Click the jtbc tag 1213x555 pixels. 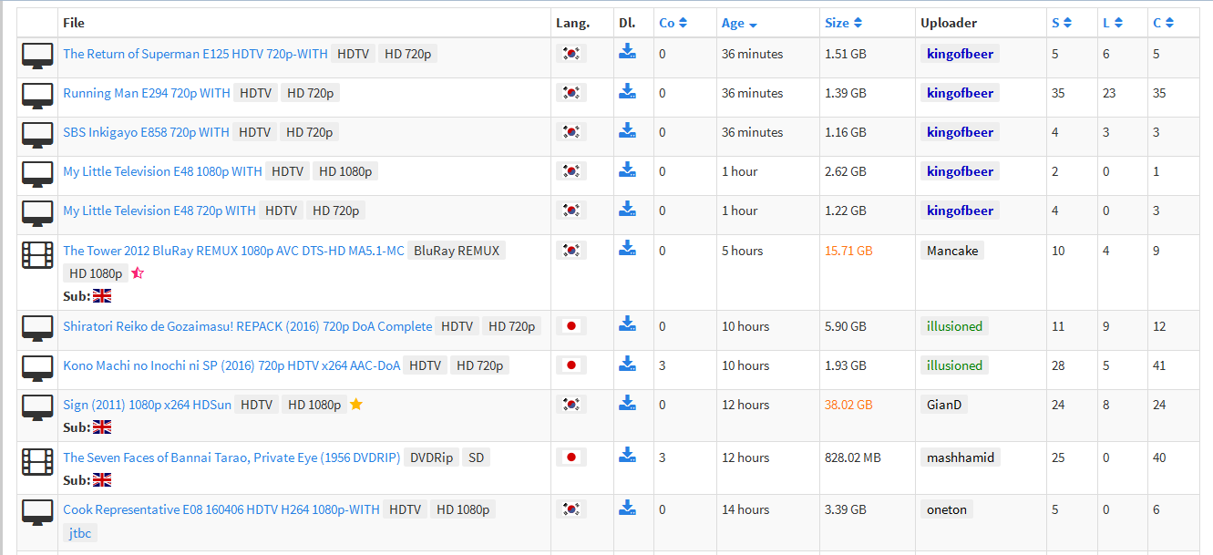80,533
